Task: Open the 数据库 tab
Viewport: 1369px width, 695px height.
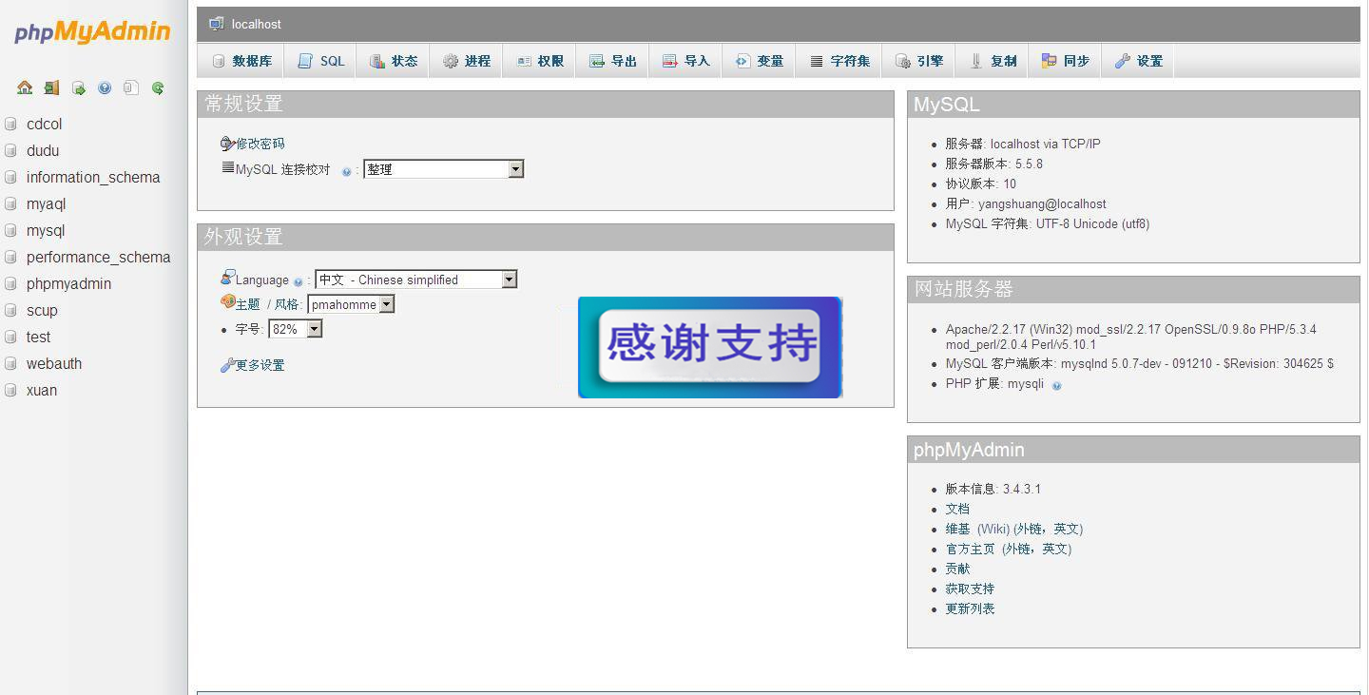Action: 241,61
